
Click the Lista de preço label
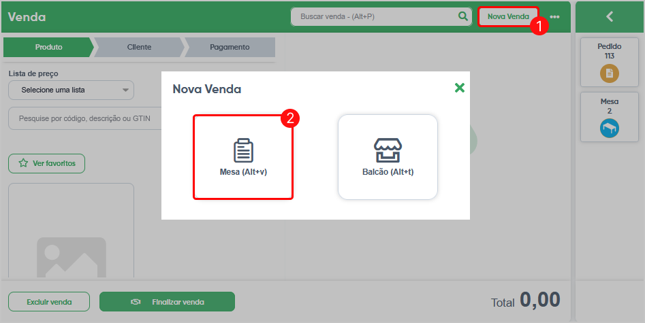click(x=33, y=73)
